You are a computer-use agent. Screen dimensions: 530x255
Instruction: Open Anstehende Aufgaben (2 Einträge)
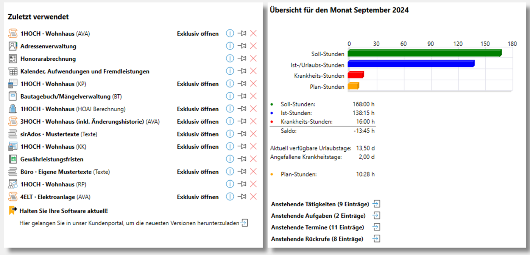(x=318, y=216)
